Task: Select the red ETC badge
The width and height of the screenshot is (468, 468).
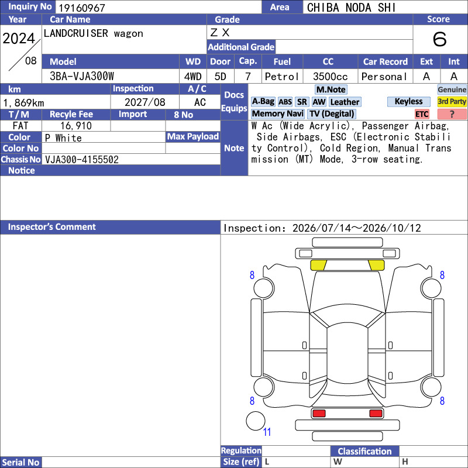Action: coord(422,114)
